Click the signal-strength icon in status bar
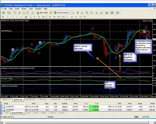The width and height of the screenshot is (156, 124). [136, 117]
